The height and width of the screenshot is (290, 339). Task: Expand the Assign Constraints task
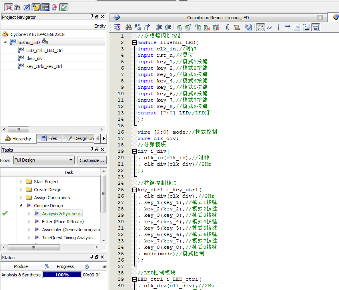(x=21, y=198)
